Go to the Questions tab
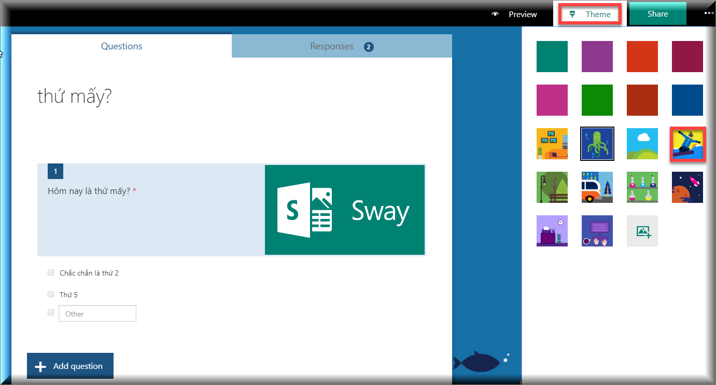The width and height of the screenshot is (716, 385). click(121, 46)
